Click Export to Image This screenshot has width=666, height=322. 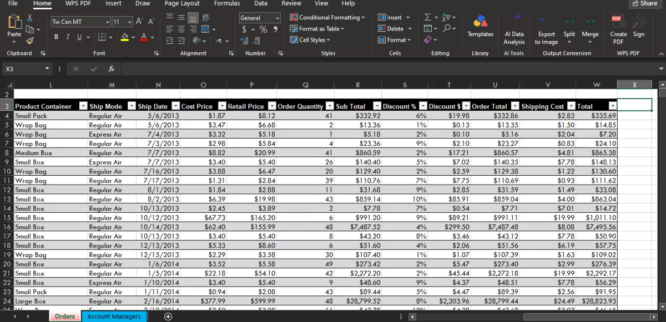coord(547,30)
